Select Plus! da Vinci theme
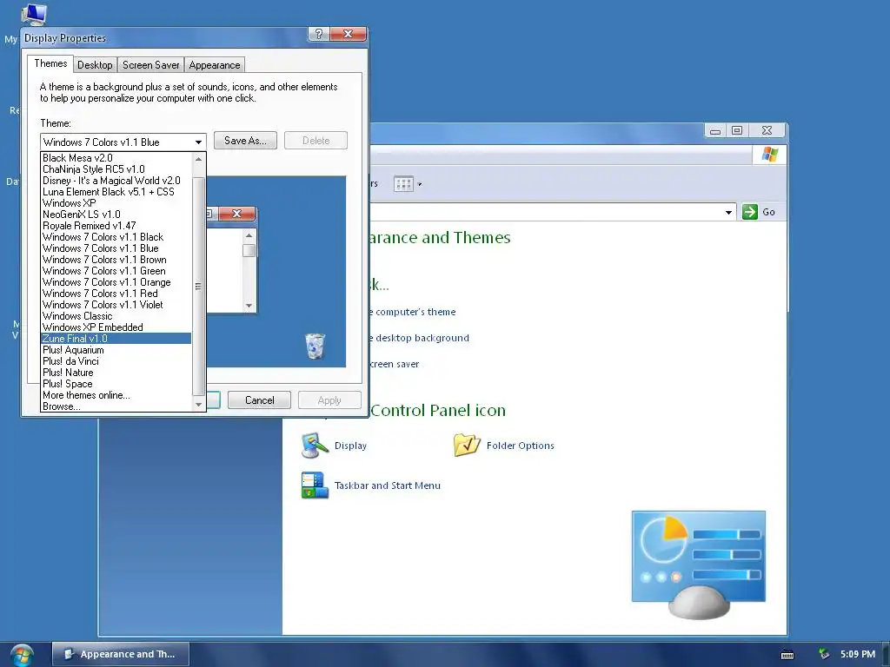The width and height of the screenshot is (890, 667). [x=116, y=361]
